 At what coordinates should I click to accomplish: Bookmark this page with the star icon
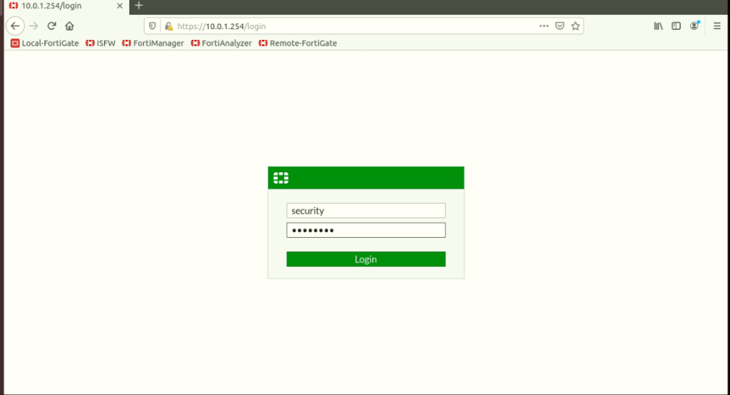(575, 26)
